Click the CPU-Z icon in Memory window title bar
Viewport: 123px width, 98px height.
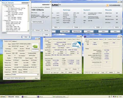click(85, 36)
